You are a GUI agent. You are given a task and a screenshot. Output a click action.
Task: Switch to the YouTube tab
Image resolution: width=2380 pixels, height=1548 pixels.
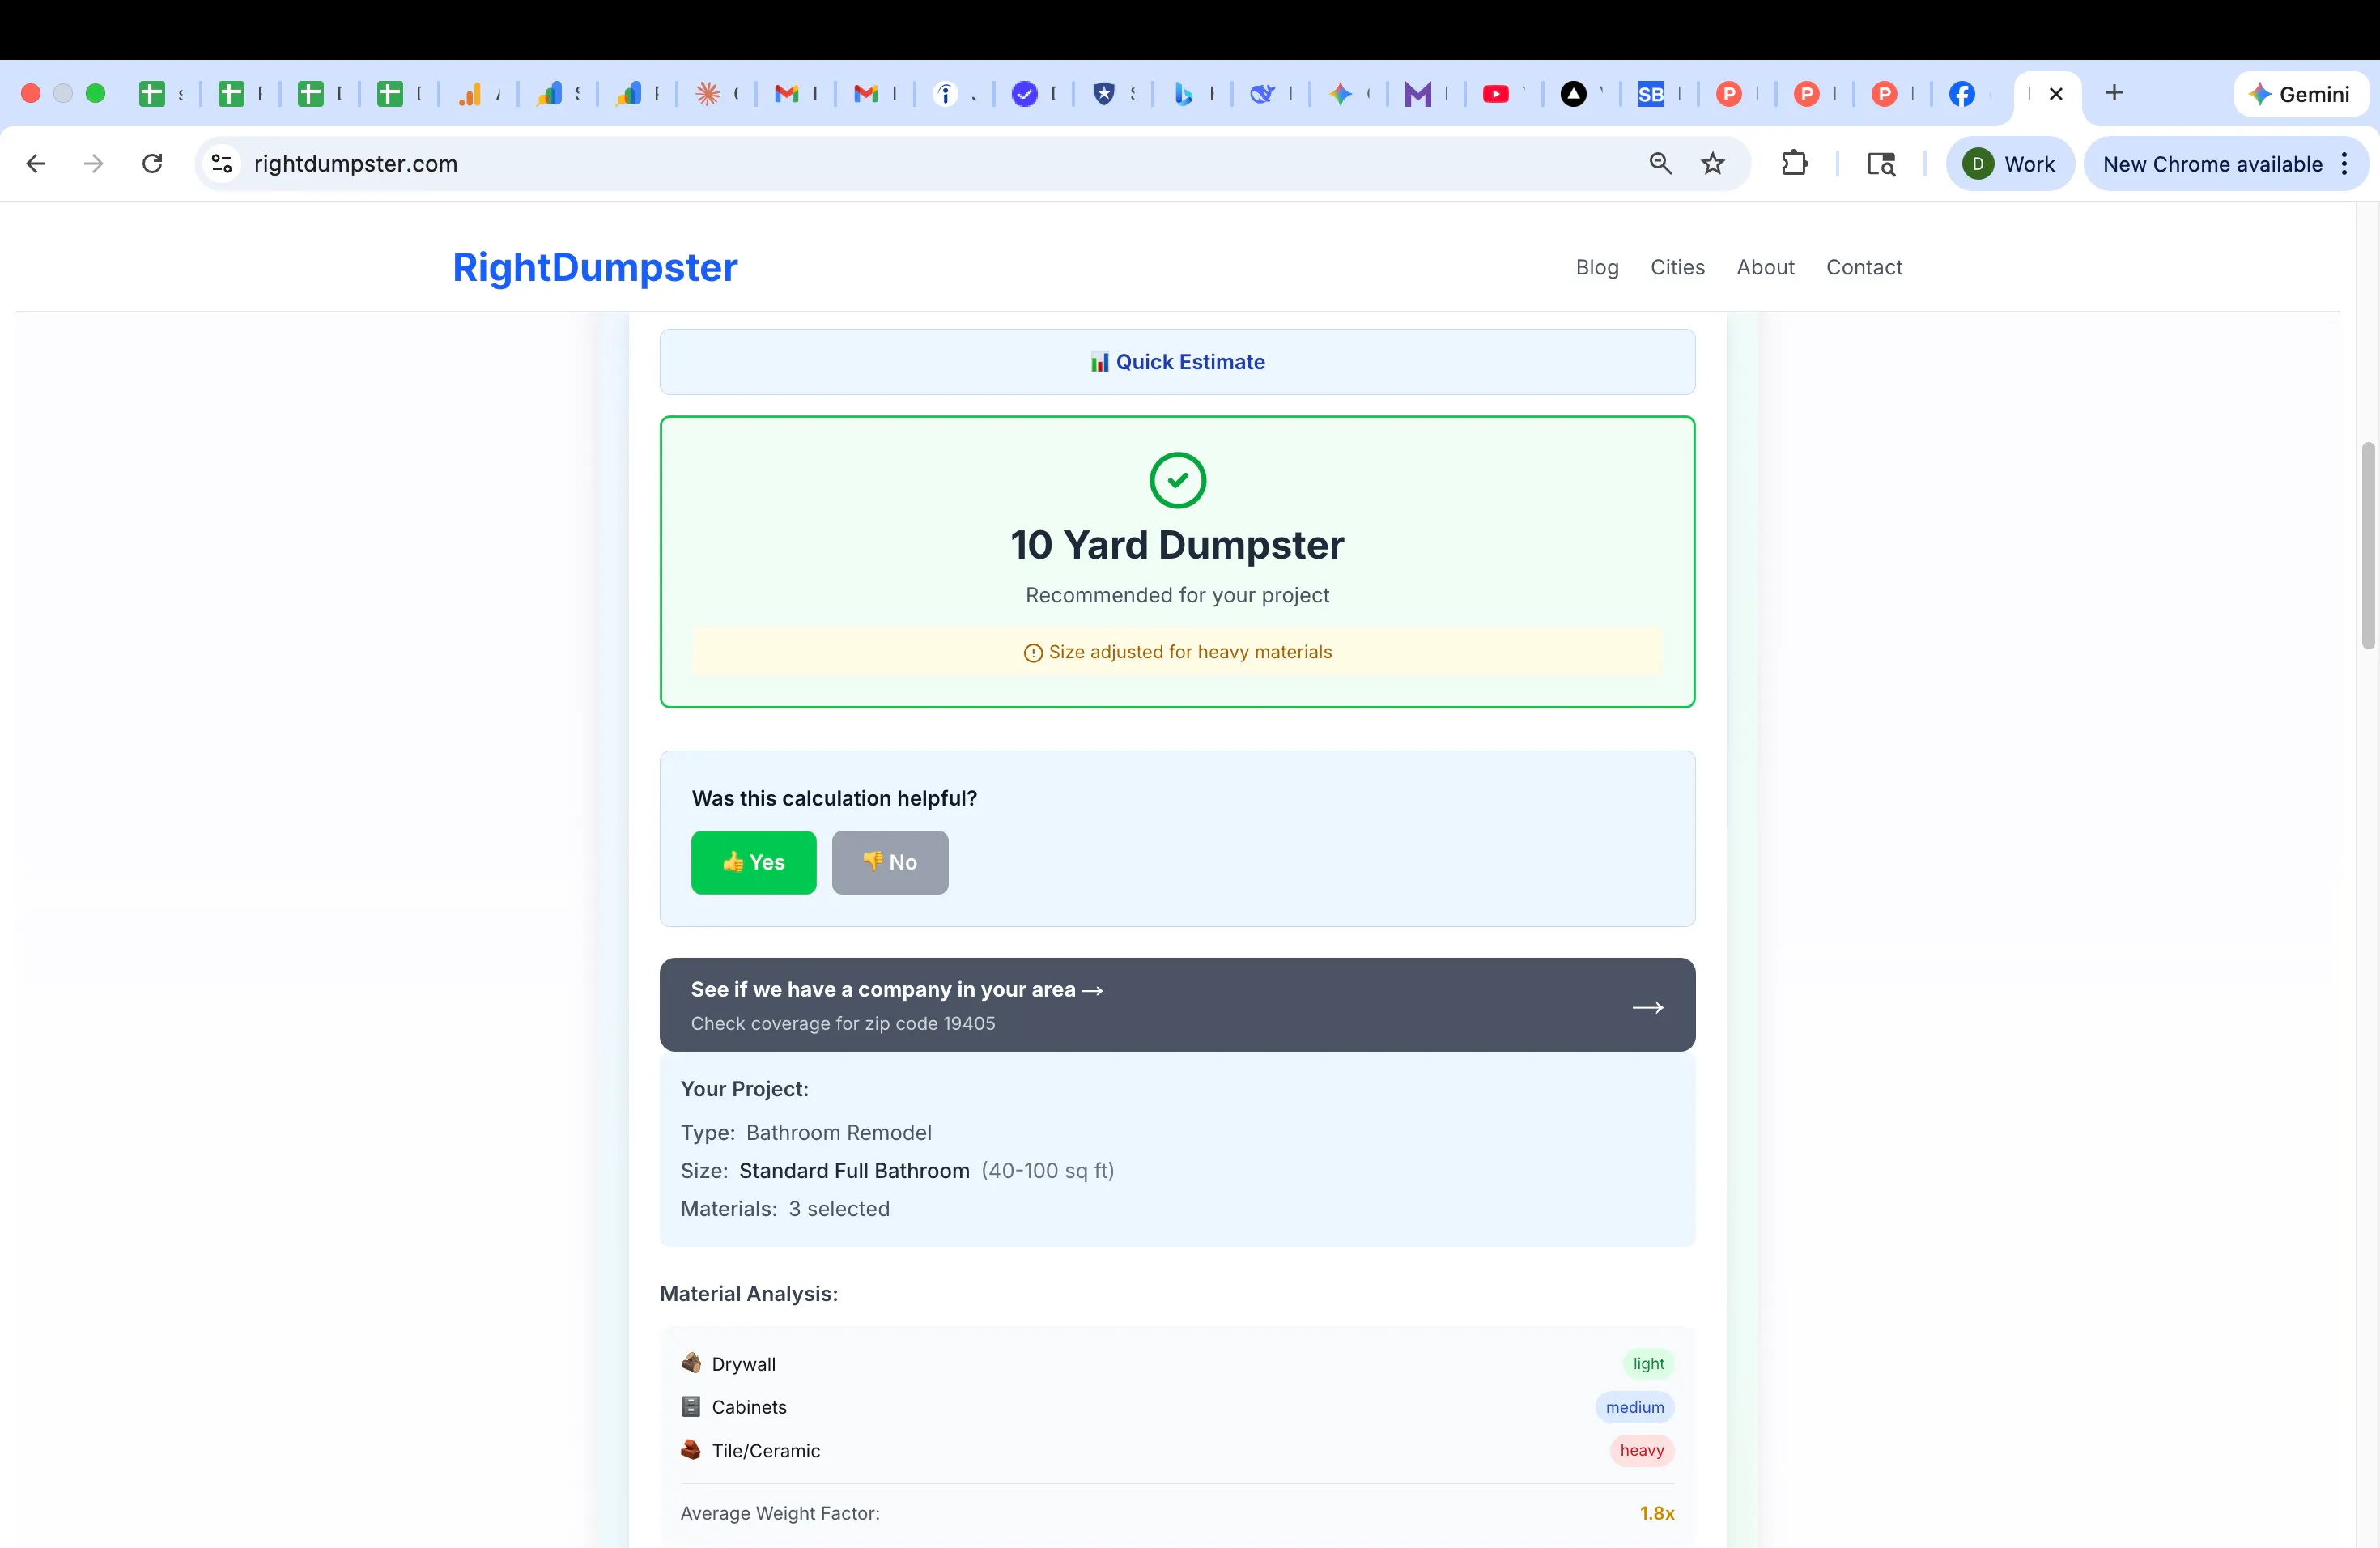[x=1495, y=94]
